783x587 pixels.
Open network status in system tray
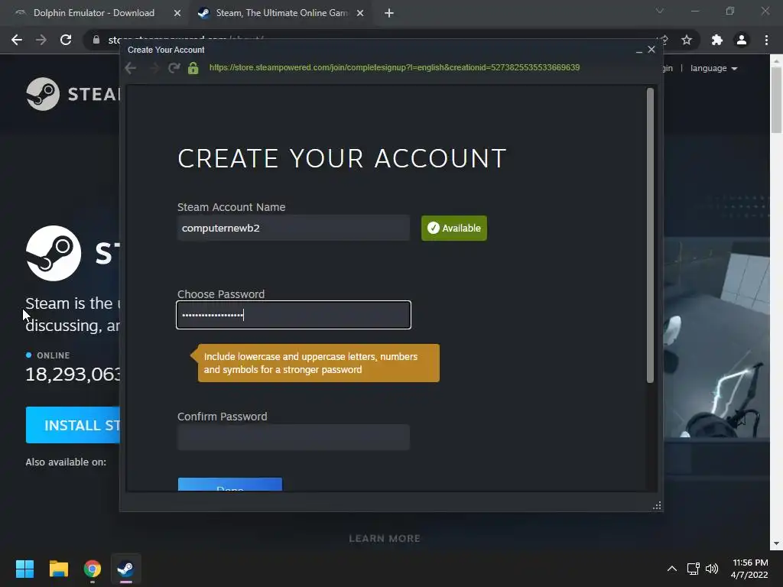(x=693, y=569)
